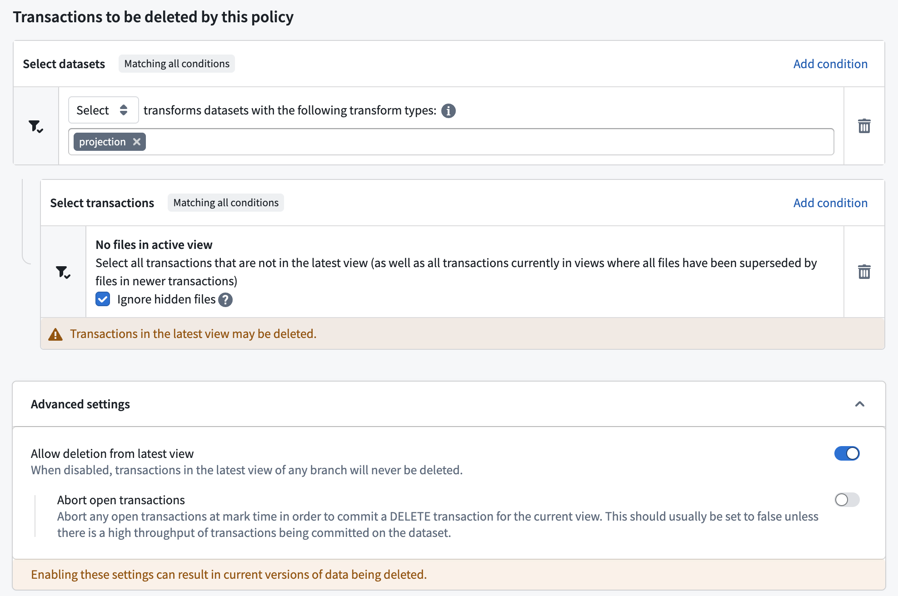
Task: Add condition to Select datasets
Action: click(x=830, y=64)
